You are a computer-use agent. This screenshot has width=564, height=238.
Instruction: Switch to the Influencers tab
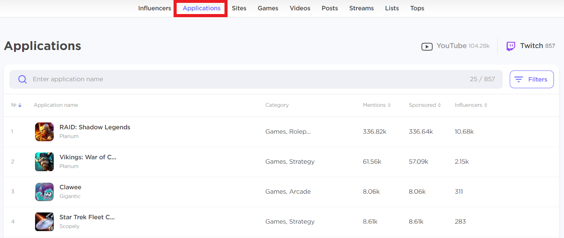(154, 8)
